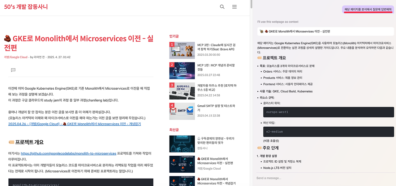
Task: Click the Send a message input field
Action: tap(324, 178)
